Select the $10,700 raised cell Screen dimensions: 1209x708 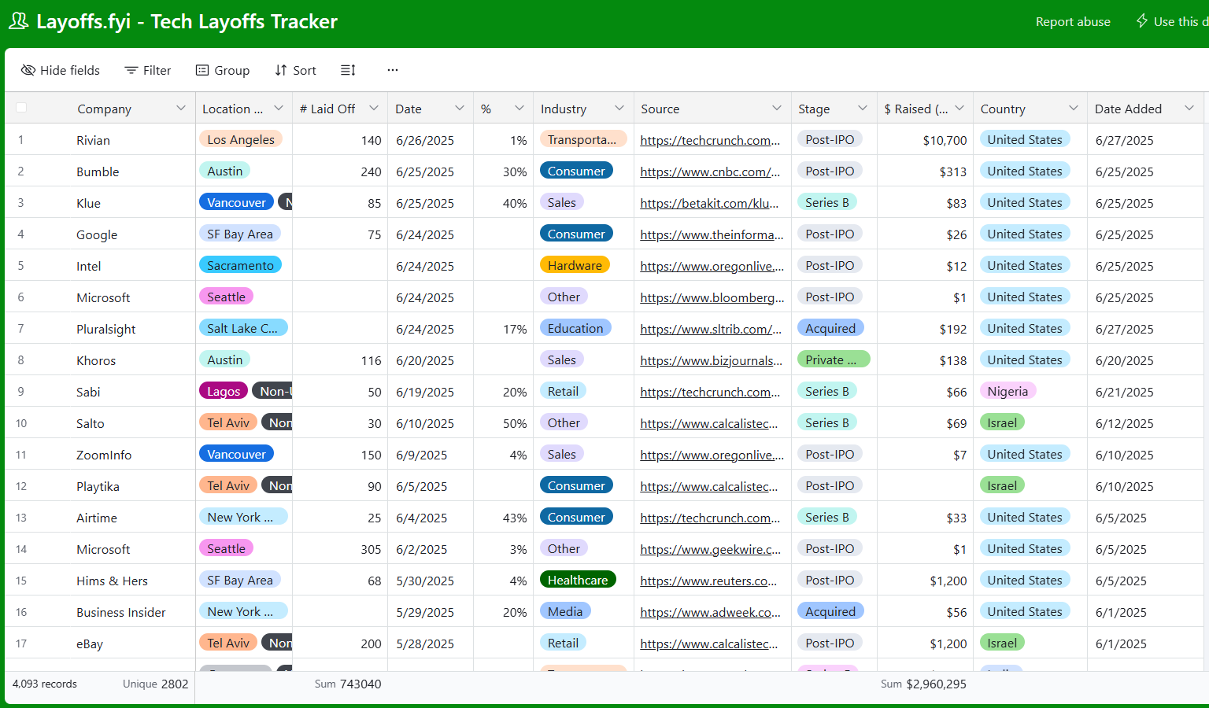[x=925, y=139]
